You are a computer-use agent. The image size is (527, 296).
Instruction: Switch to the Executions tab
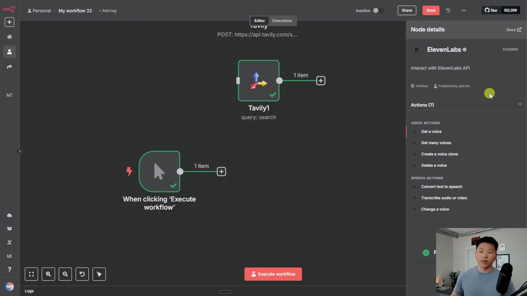282,21
